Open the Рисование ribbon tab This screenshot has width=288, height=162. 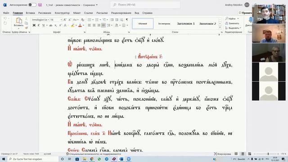coord(45,13)
